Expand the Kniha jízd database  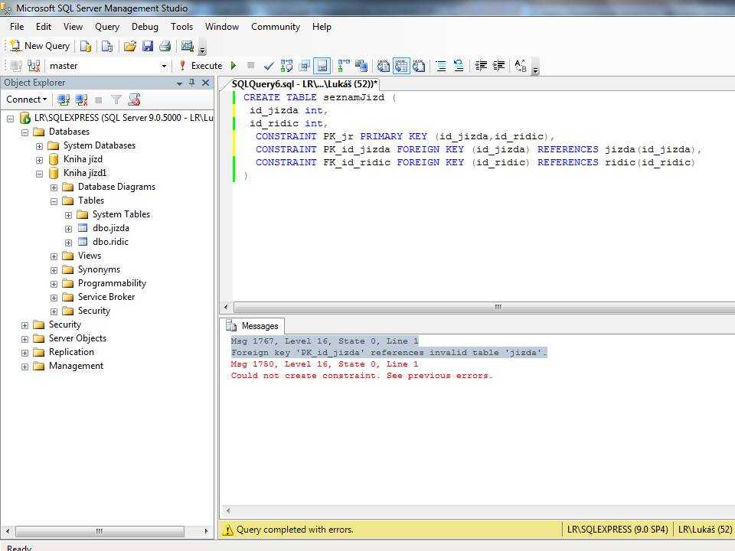[39, 160]
